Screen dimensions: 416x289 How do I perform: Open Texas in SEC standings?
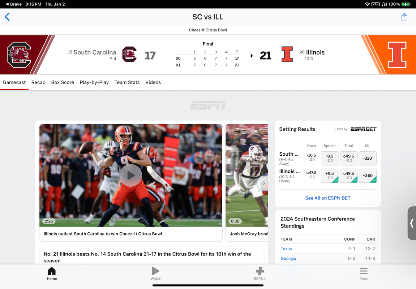(286, 249)
